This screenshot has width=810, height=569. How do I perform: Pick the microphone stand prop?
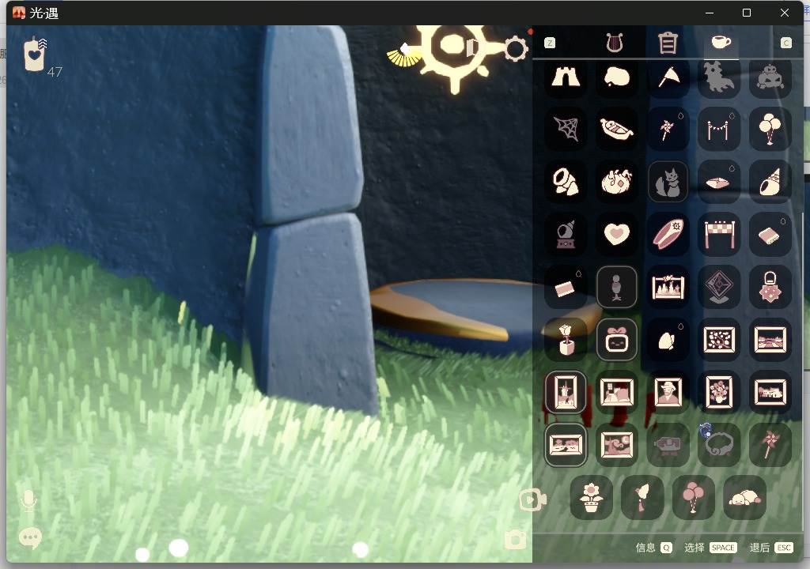[x=617, y=287]
